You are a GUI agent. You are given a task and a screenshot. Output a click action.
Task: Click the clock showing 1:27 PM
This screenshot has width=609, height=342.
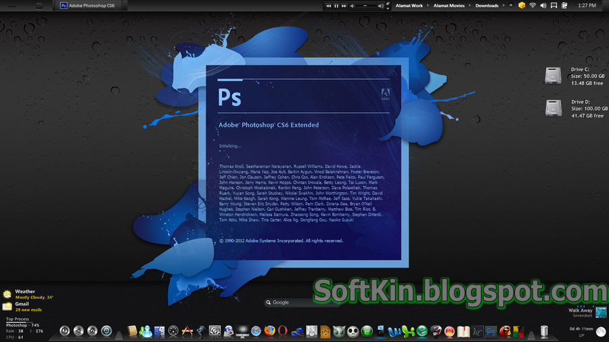[x=587, y=5]
